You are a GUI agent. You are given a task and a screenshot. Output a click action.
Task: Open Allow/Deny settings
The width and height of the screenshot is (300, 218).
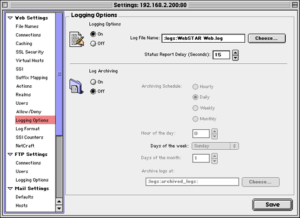(29, 112)
